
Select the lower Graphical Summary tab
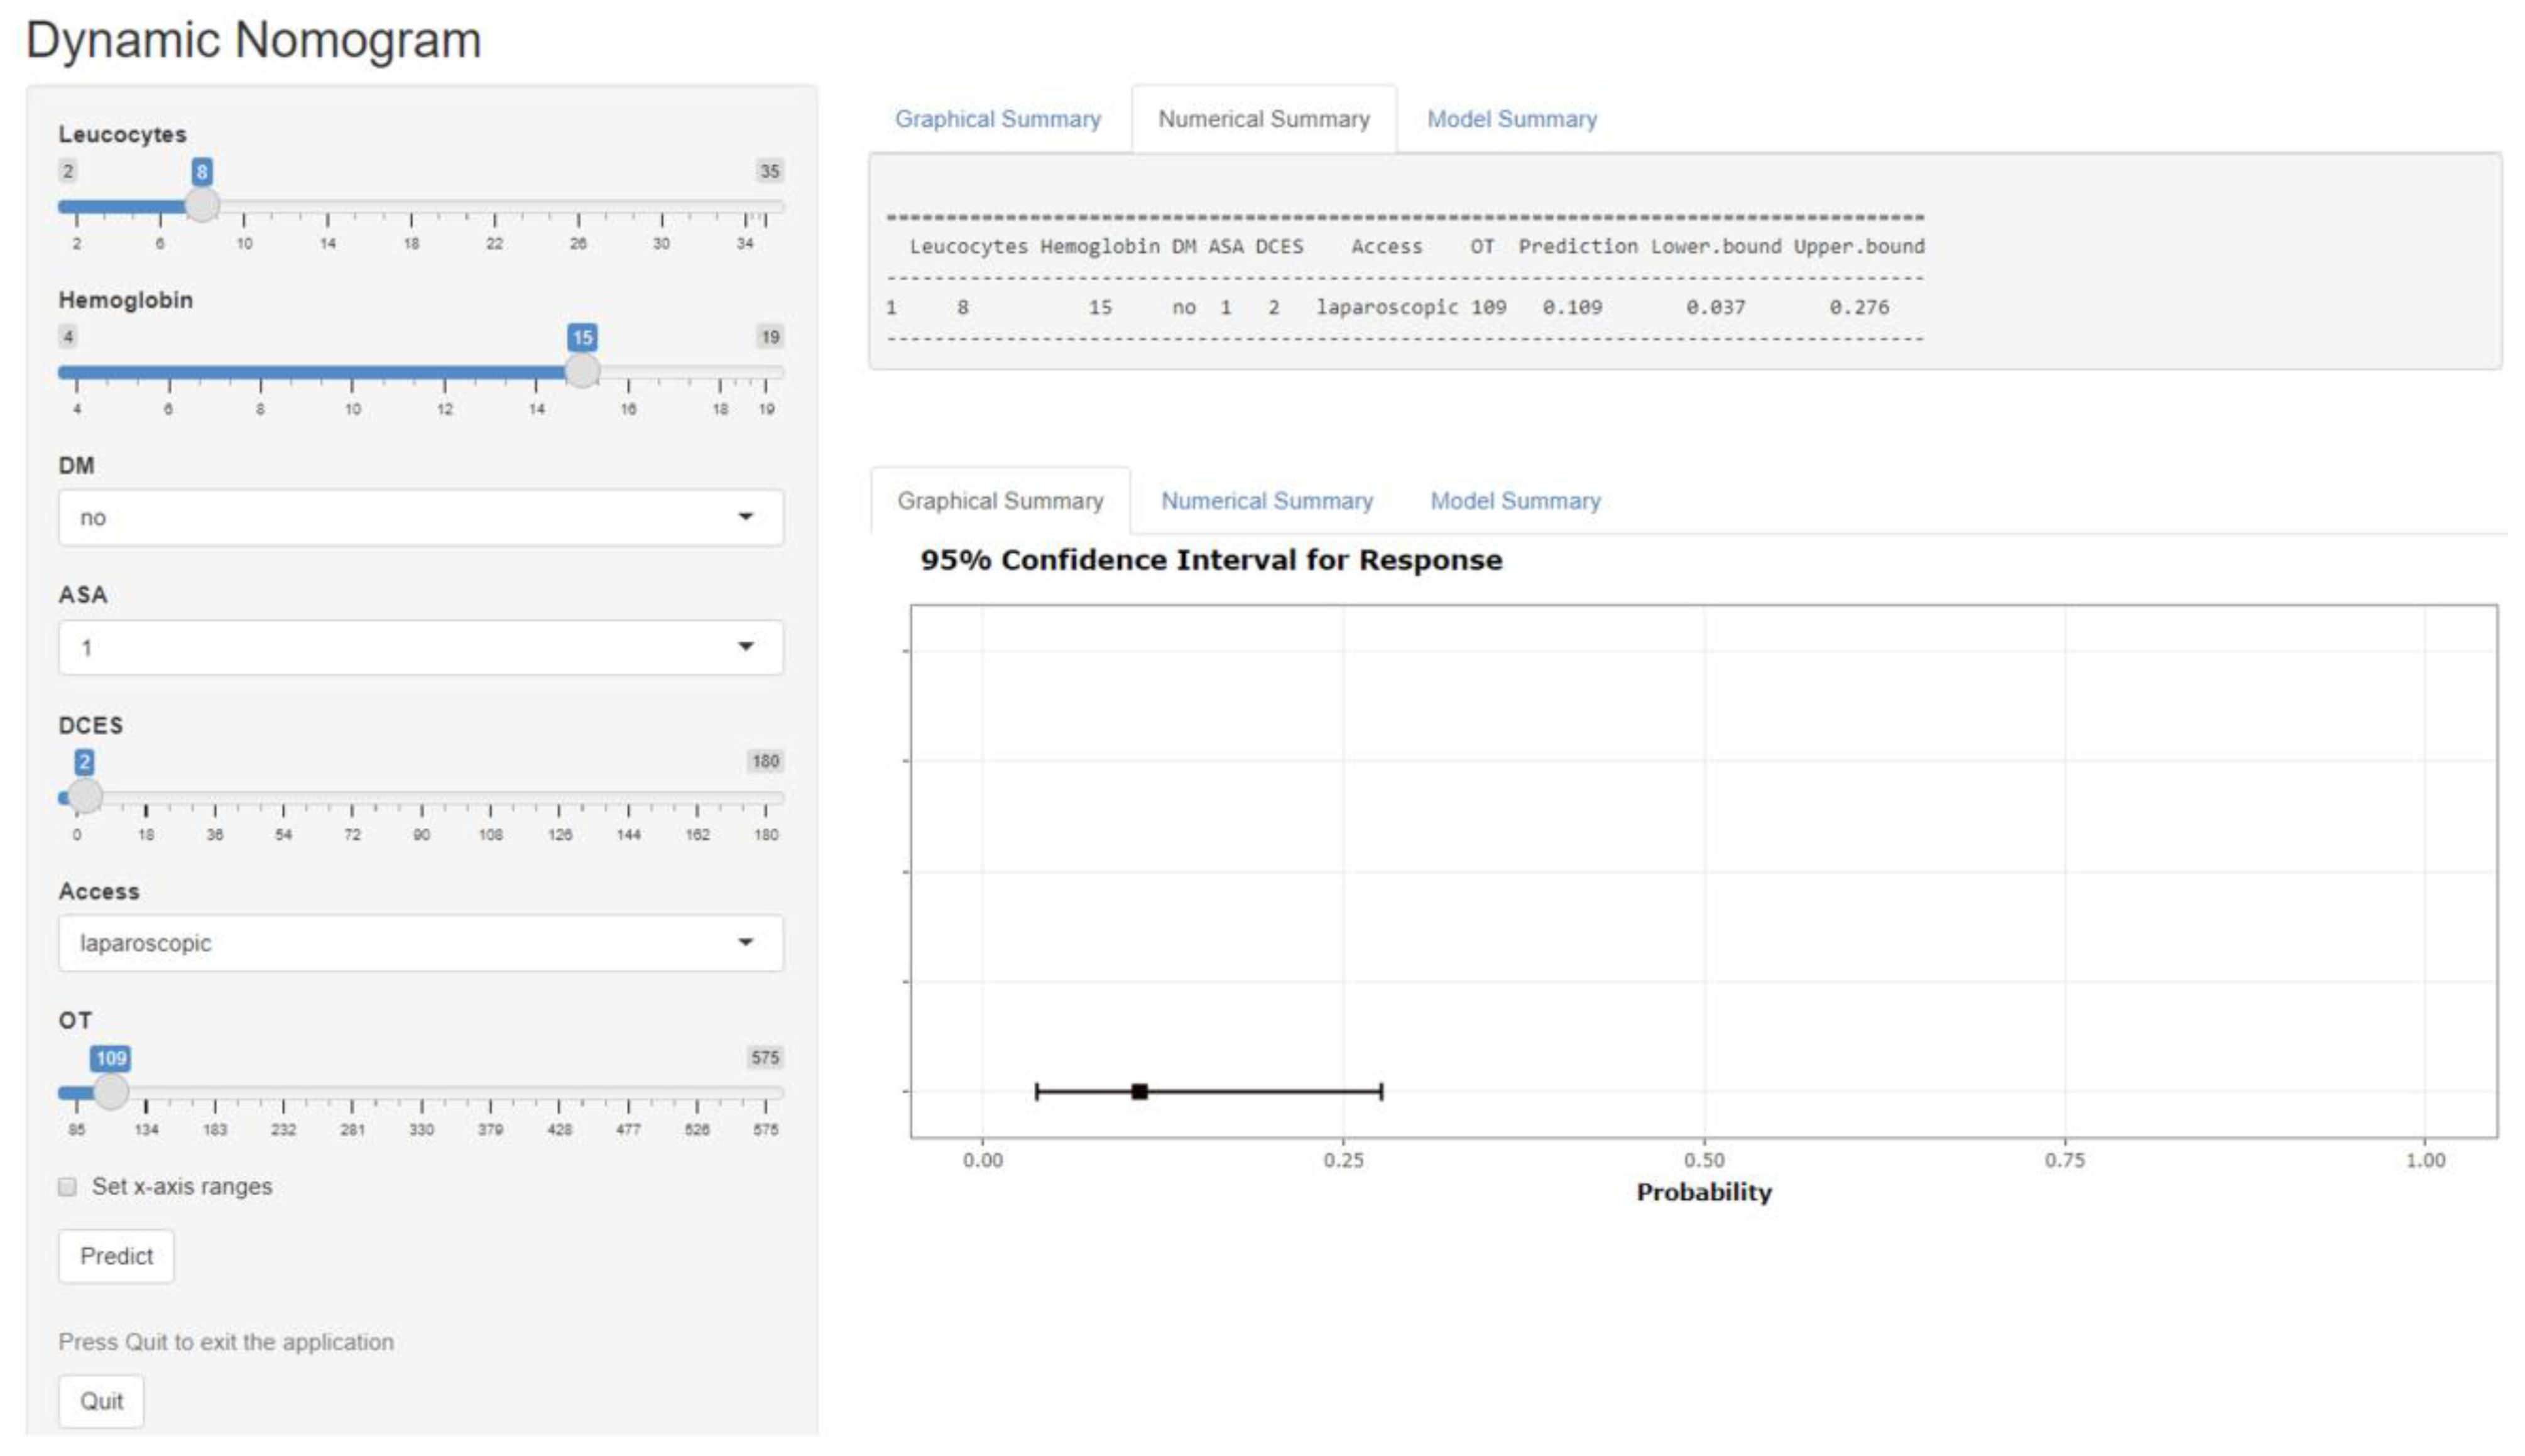pyautogui.click(x=1000, y=501)
